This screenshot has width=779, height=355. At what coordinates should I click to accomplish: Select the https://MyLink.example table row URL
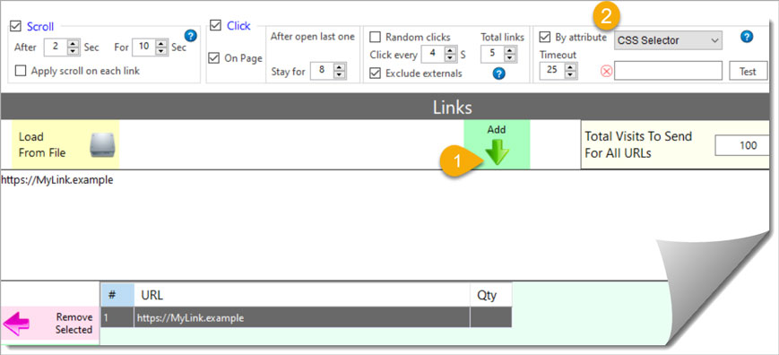pyautogui.click(x=301, y=317)
